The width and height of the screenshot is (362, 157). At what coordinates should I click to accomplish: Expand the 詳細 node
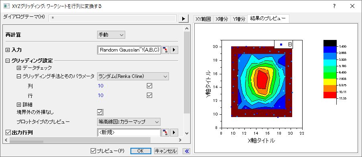click(19, 105)
